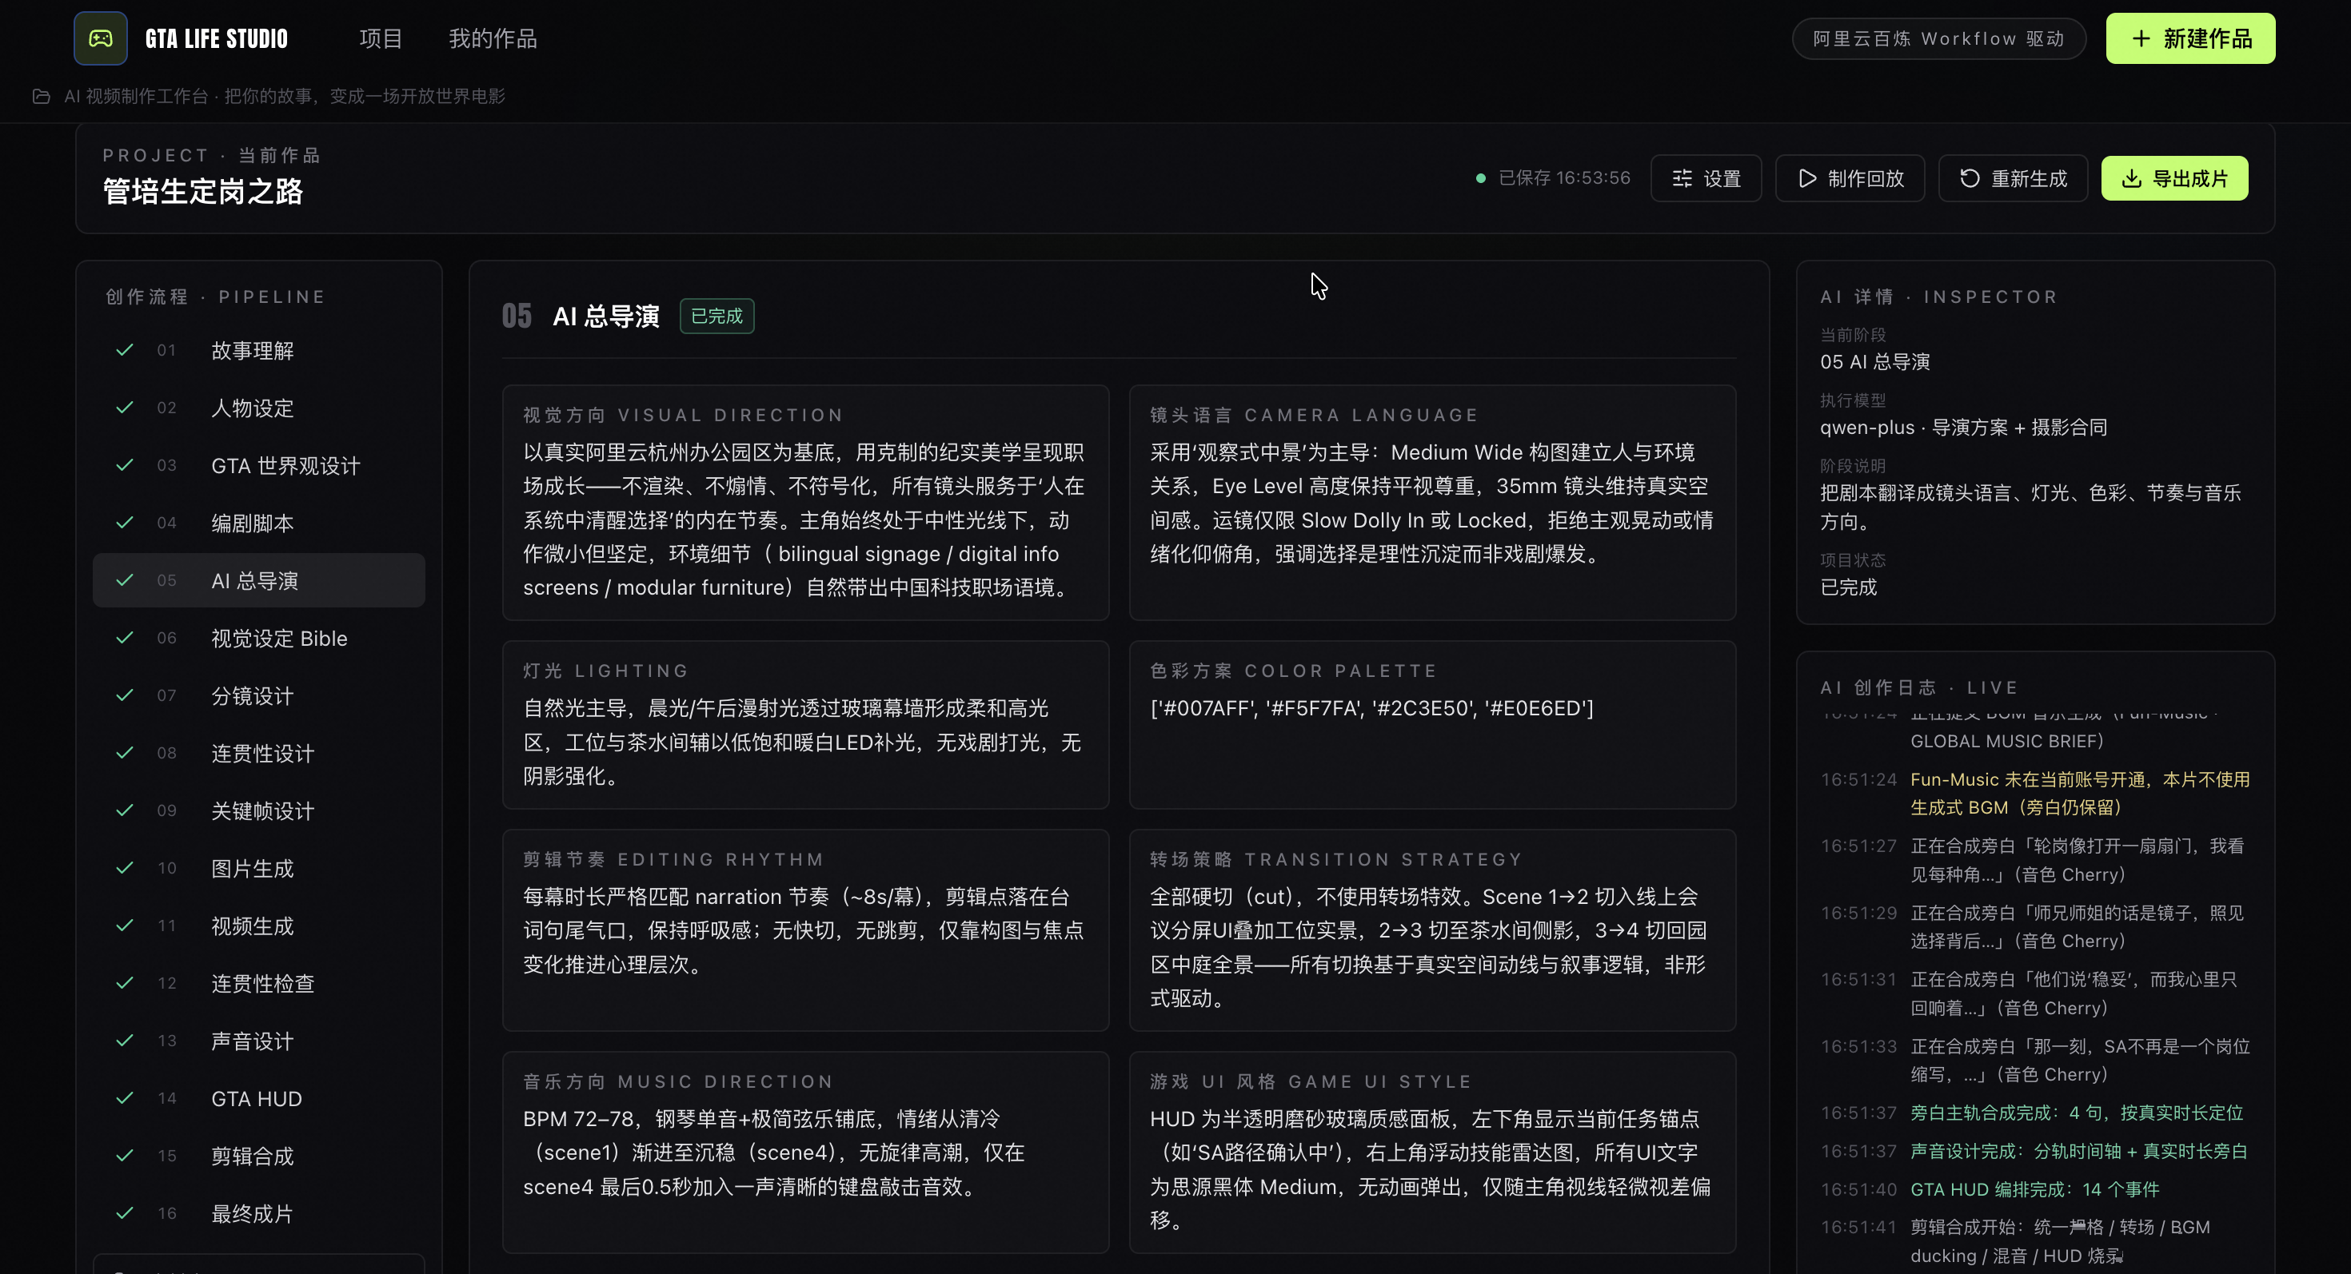Select pipeline step 12 连贯性检查
Viewport: 2351px width, 1274px height.
tap(259, 983)
